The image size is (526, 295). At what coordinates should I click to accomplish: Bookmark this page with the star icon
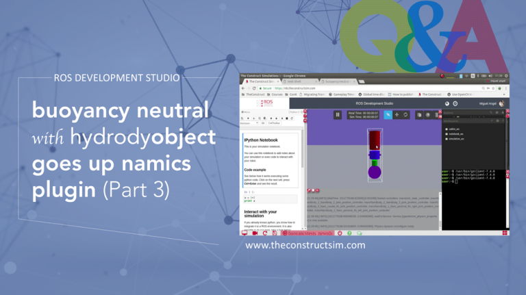click(x=493, y=88)
